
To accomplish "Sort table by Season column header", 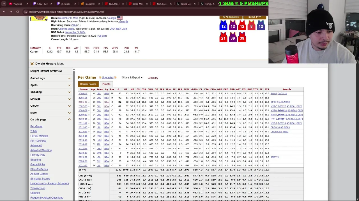I will pos(84,89).
